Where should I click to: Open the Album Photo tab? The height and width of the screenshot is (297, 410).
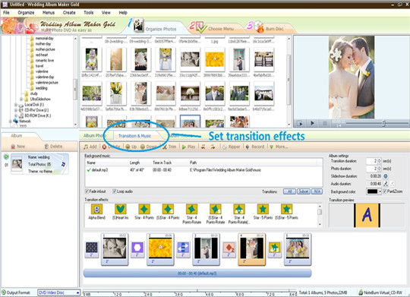pos(94,135)
